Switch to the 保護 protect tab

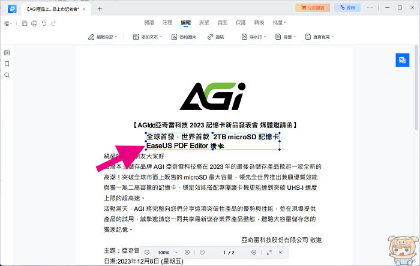point(241,23)
